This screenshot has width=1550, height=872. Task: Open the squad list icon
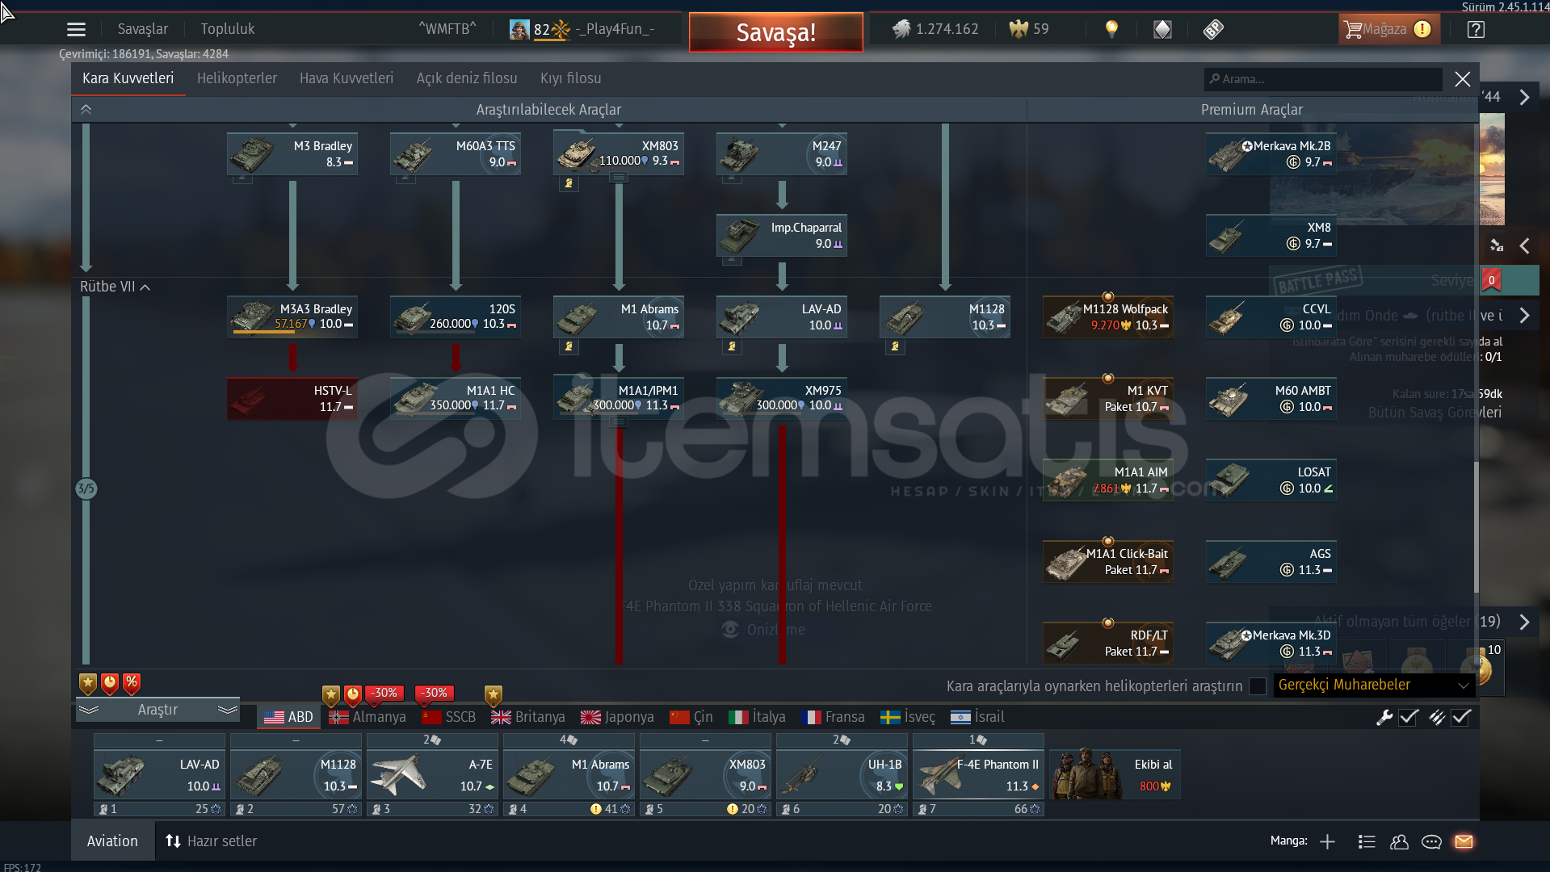click(1367, 841)
